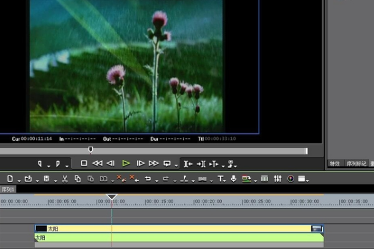This screenshot has width=374, height=249.
Task: Toggle loop playback in the player
Action: (x=167, y=164)
